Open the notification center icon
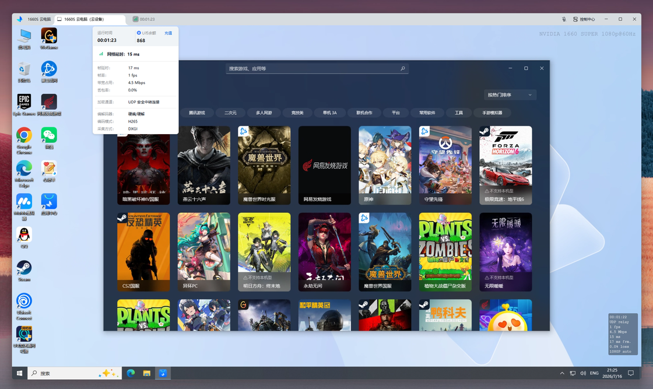 tap(631, 373)
